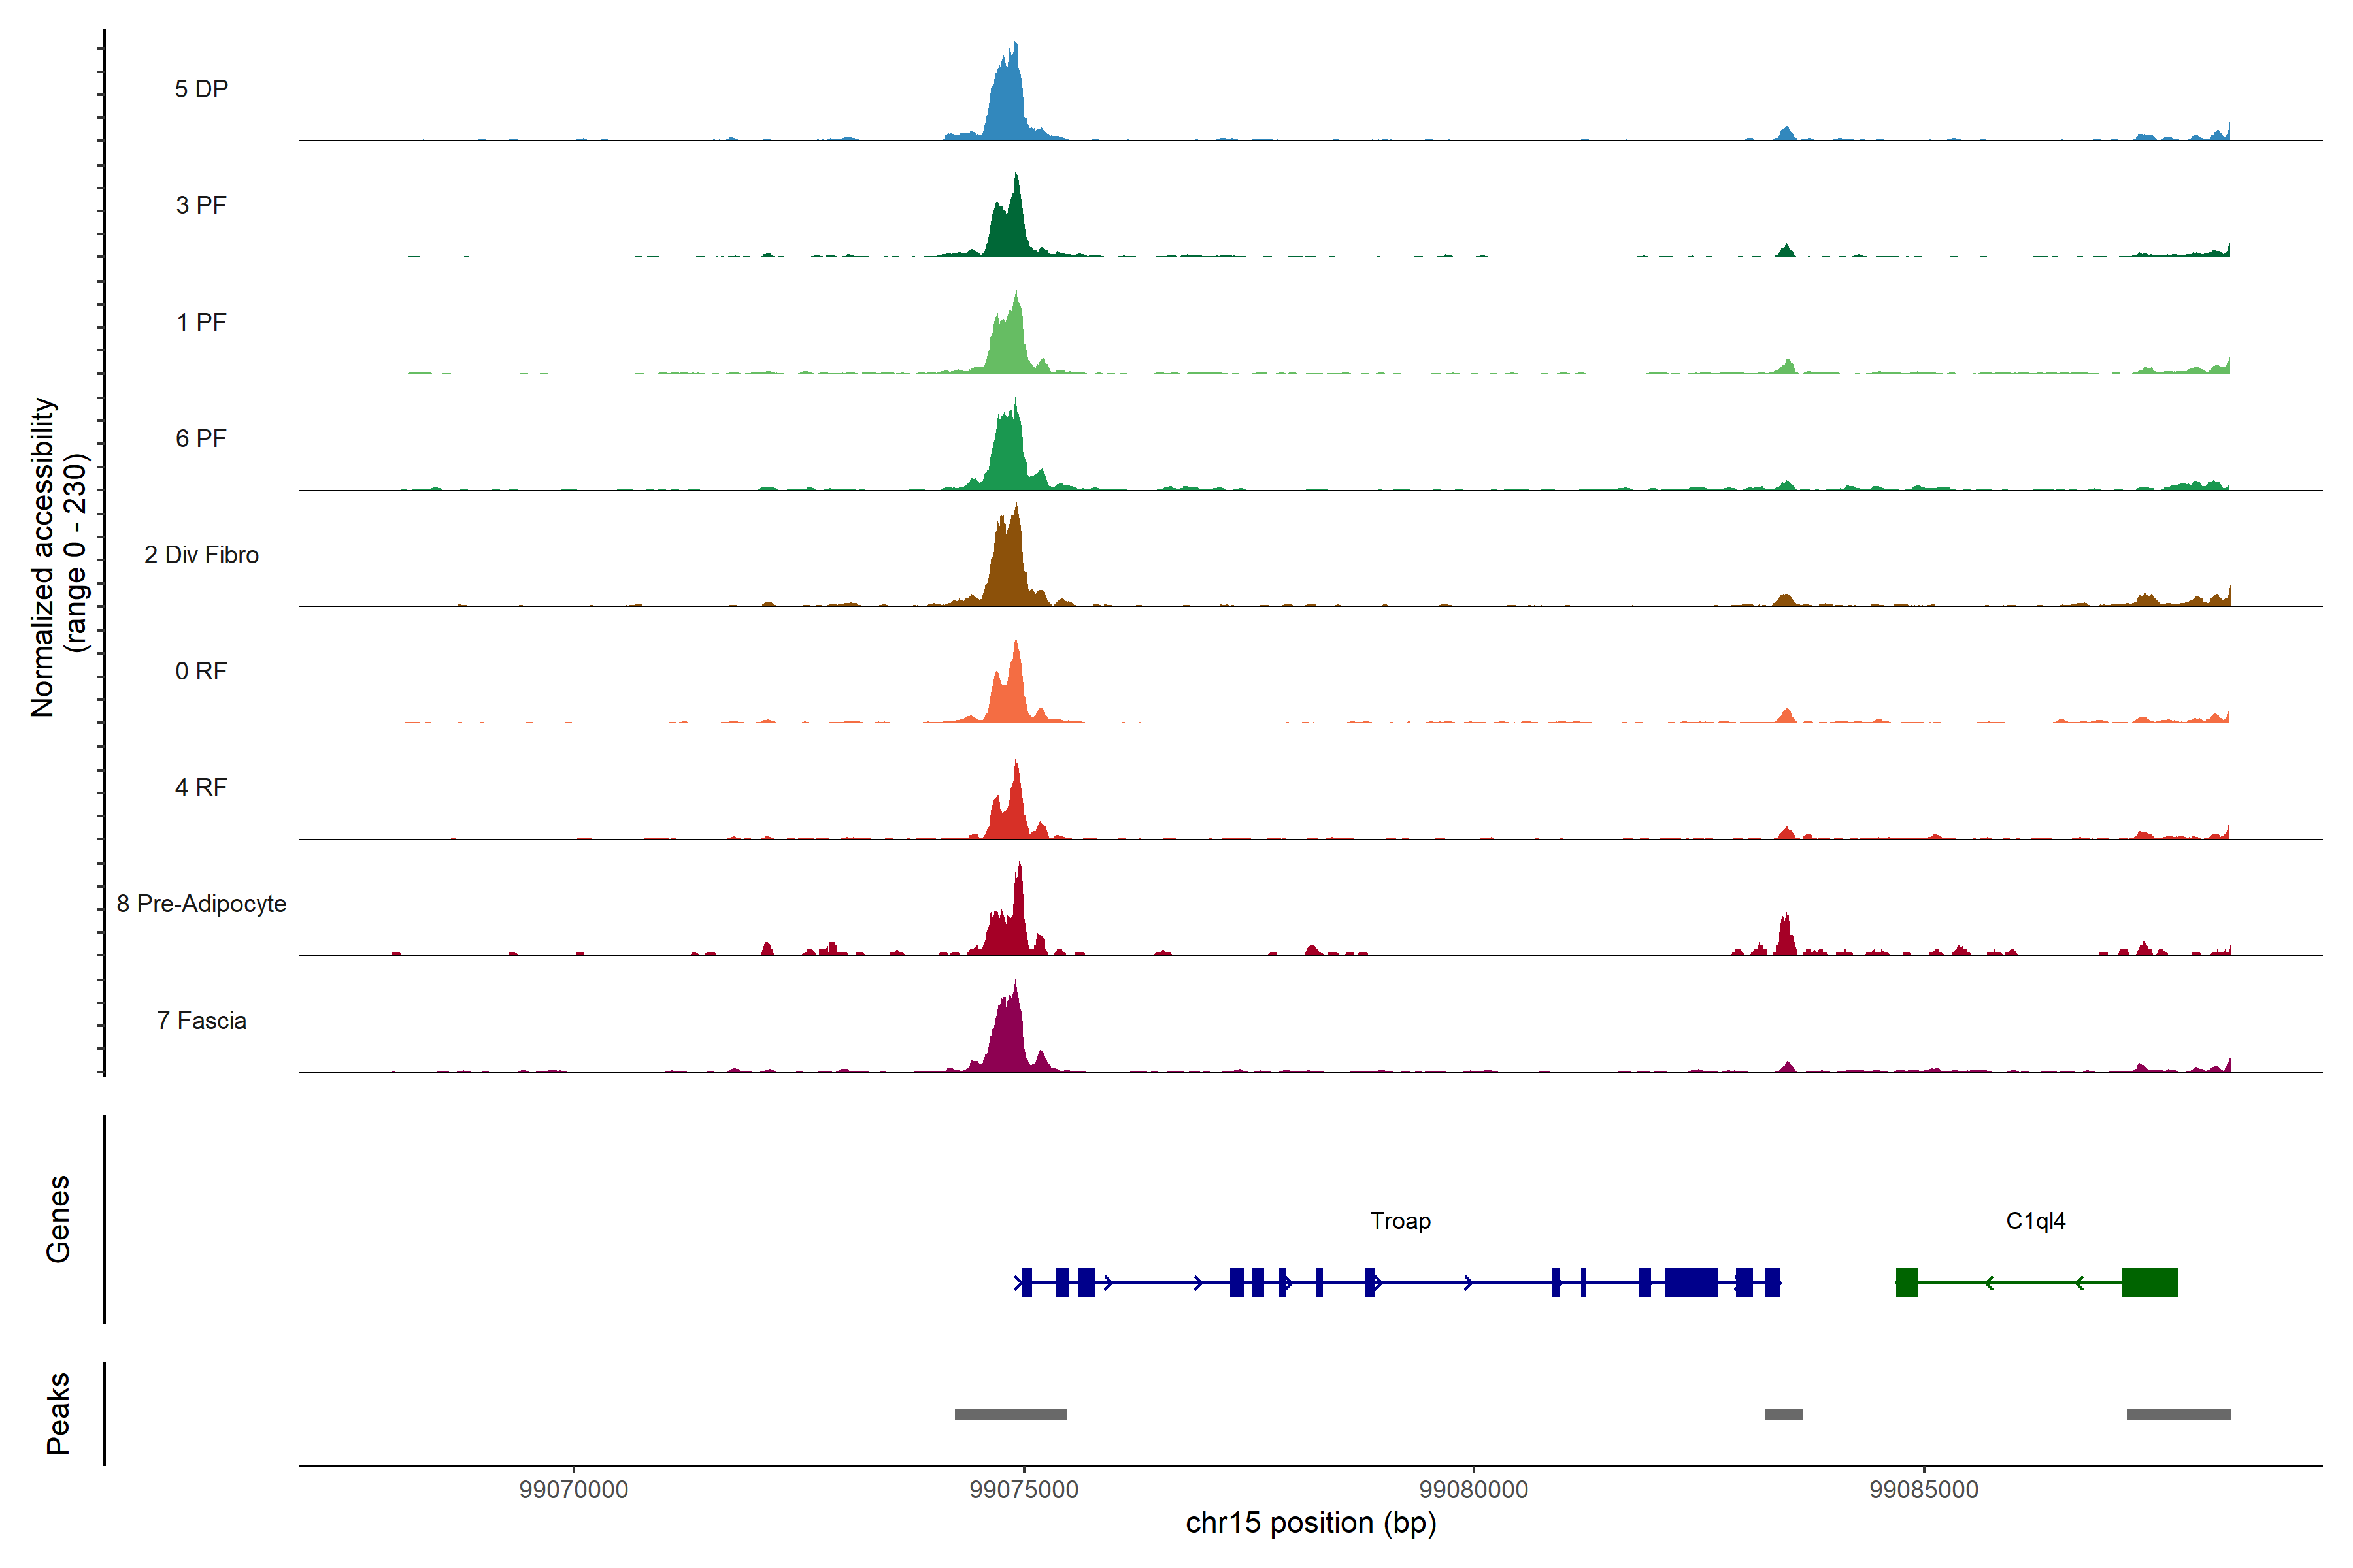Viewport: 2353px width, 1568px height.
Task: Click the 7 Fascia track label
Action: (x=201, y=1021)
